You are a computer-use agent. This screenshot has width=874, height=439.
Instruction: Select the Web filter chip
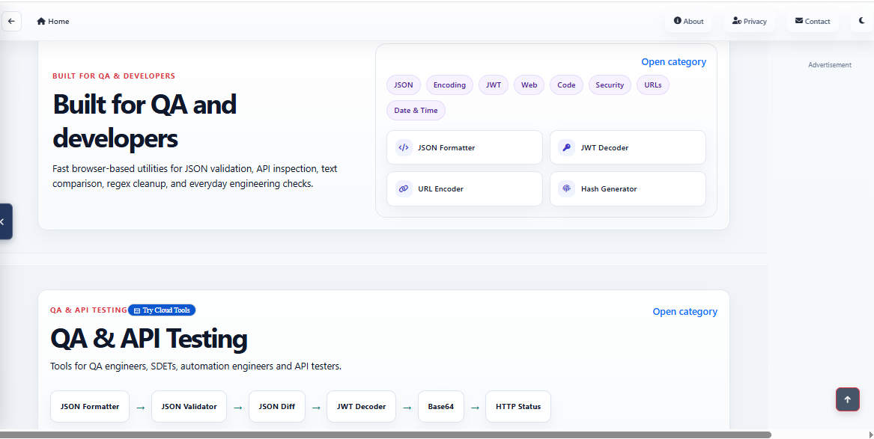tap(529, 85)
